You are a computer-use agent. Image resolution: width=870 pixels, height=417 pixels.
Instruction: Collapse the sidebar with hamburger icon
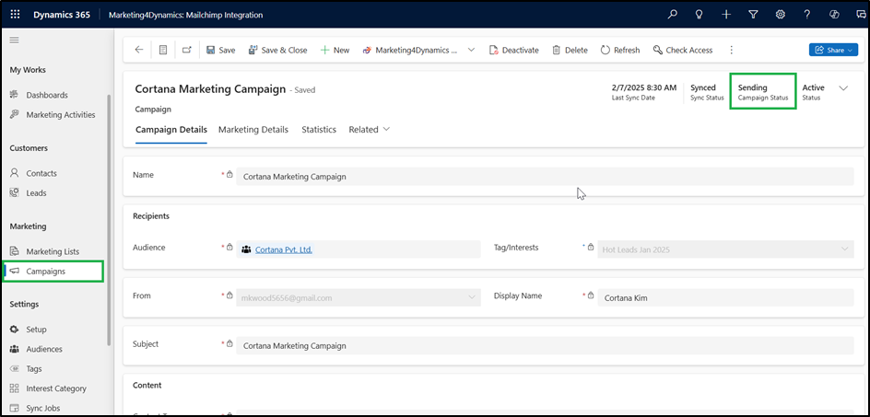click(15, 41)
